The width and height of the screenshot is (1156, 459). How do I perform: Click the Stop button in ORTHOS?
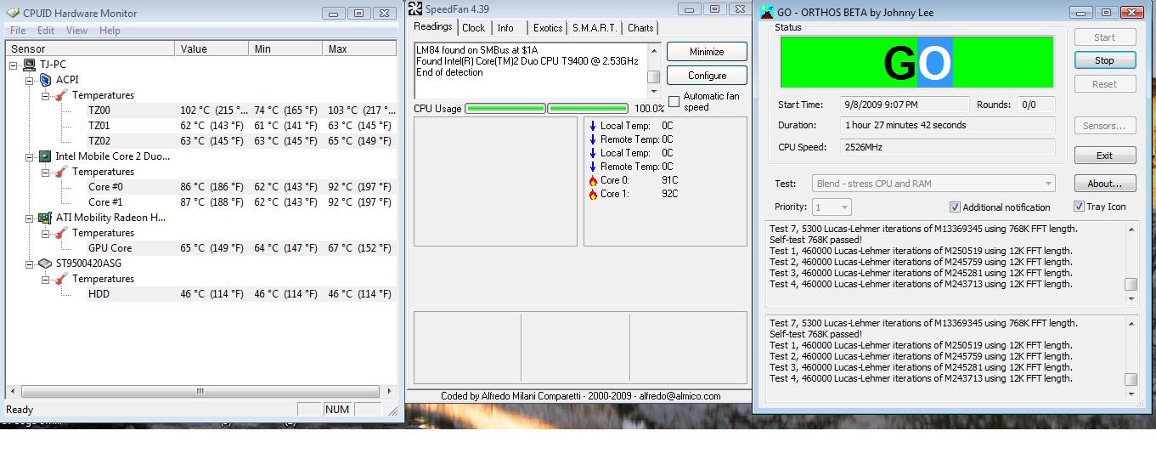pyautogui.click(x=1104, y=60)
